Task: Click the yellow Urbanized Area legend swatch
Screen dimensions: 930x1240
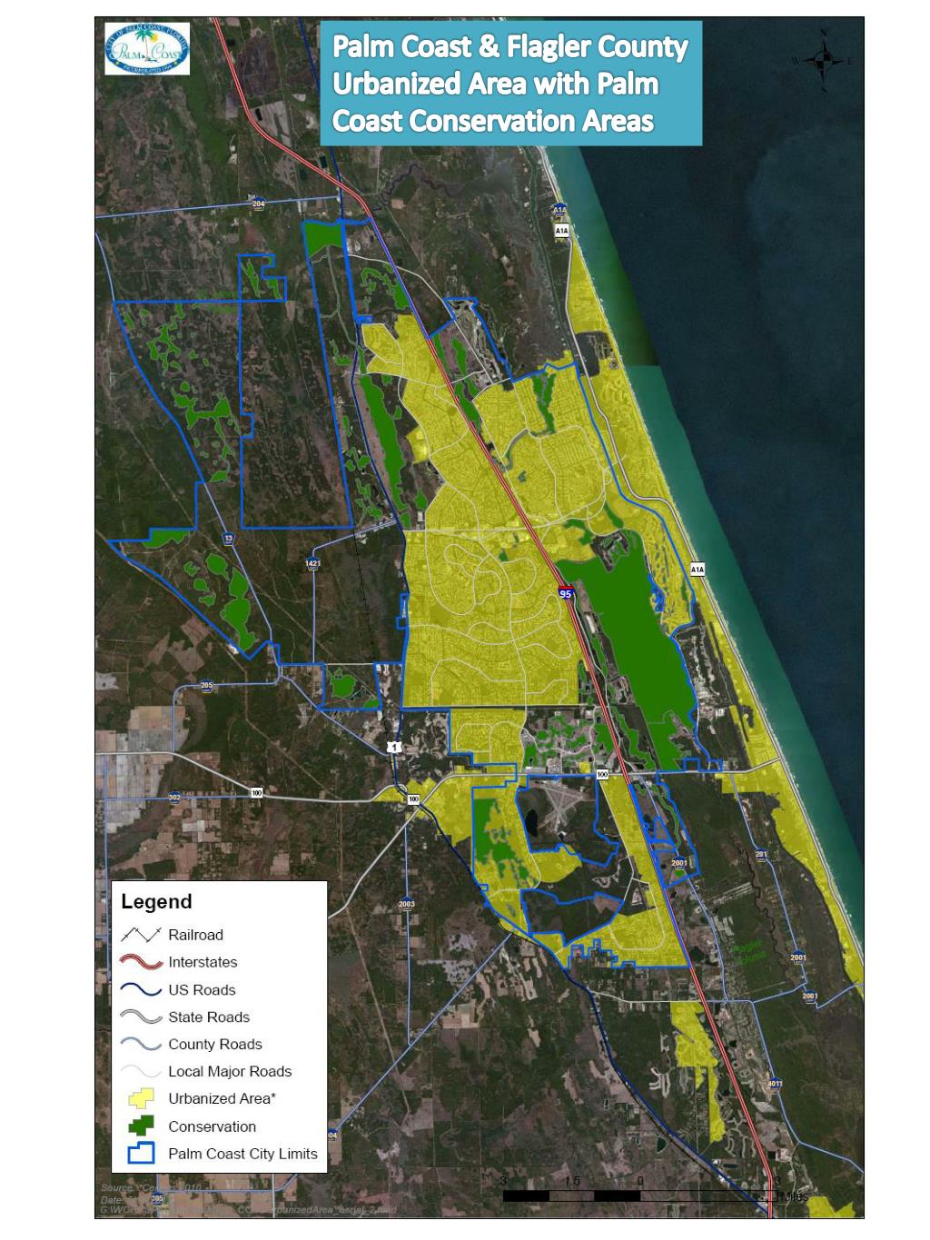Action: click(x=141, y=1098)
